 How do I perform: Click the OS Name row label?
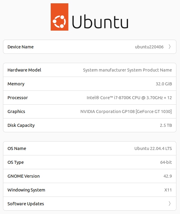pos(17,148)
